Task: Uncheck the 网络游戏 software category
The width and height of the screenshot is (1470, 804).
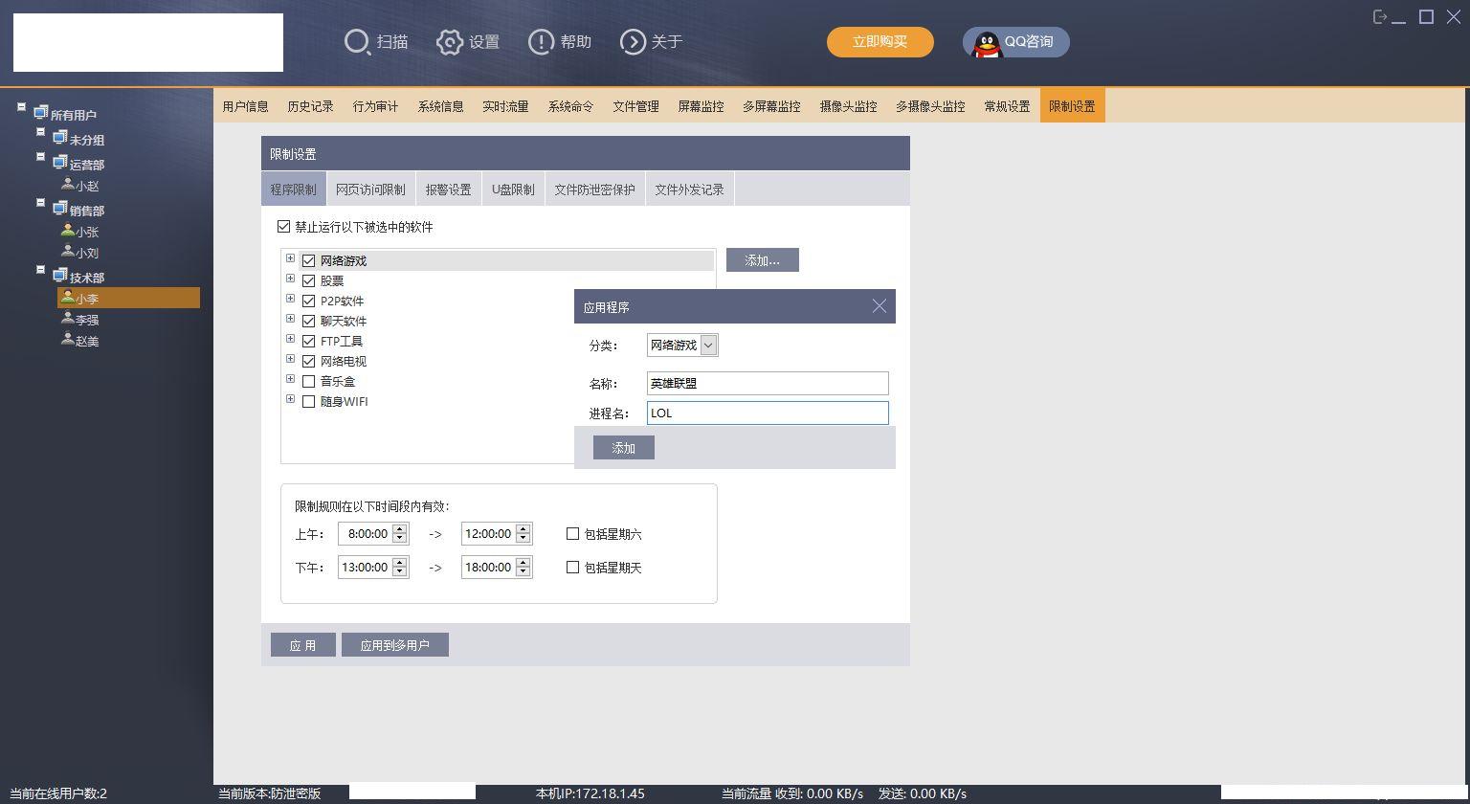Action: click(x=308, y=259)
